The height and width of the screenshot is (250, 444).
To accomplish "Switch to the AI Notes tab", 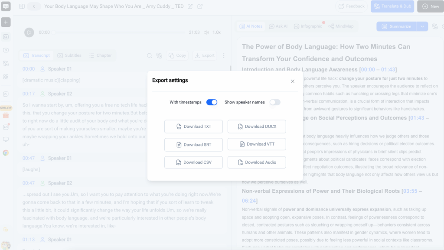I will pyautogui.click(x=251, y=26).
